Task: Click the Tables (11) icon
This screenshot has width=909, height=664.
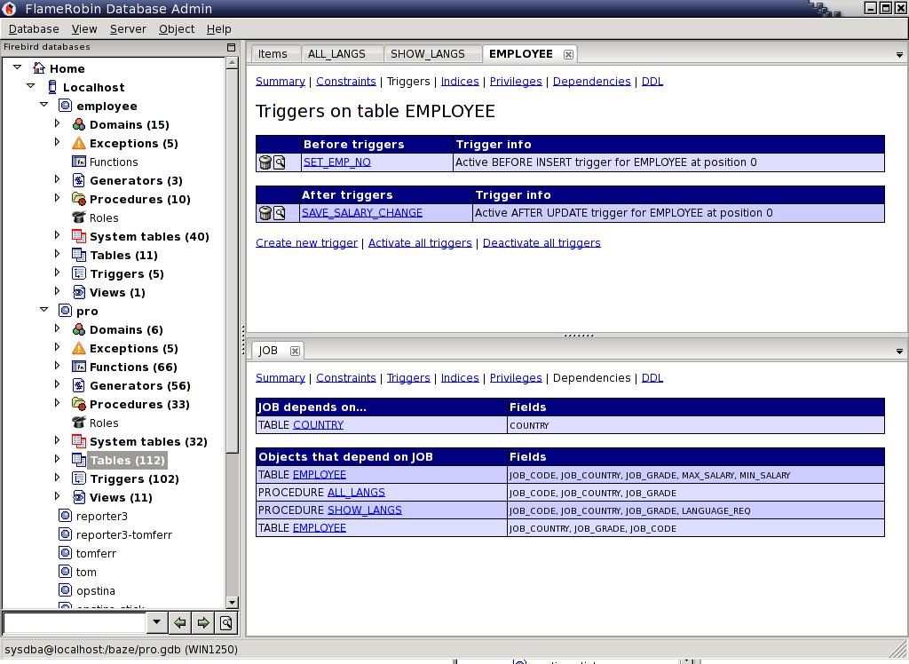Action: [79, 255]
